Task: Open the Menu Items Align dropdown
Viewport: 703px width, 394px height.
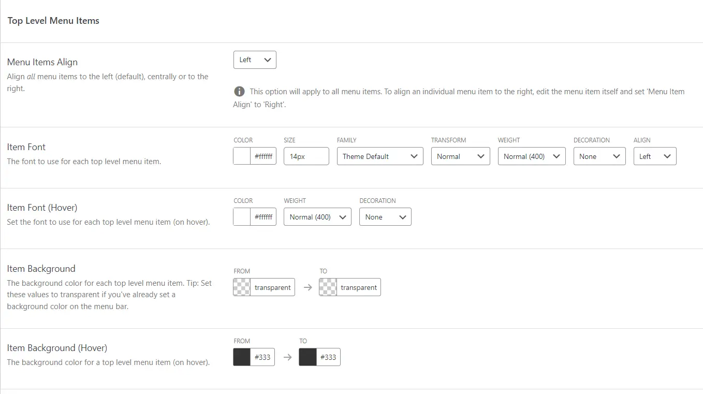Action: pyautogui.click(x=255, y=60)
